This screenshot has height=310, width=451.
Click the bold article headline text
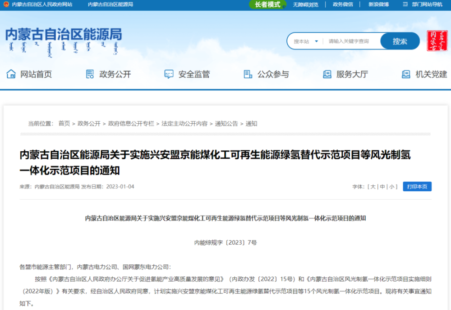point(215,162)
